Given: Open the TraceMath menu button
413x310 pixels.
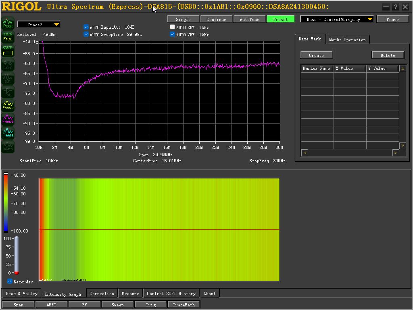Looking at the screenshot, I should [x=184, y=304].
